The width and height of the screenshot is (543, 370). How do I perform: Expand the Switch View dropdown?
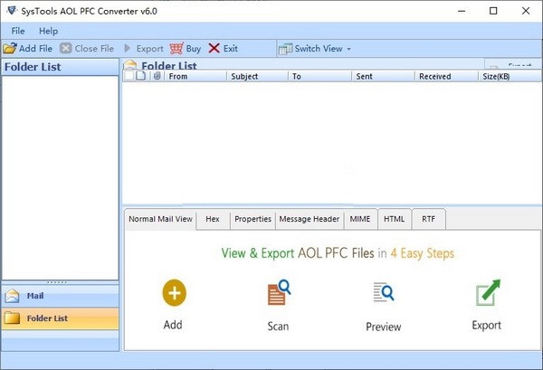(x=315, y=48)
